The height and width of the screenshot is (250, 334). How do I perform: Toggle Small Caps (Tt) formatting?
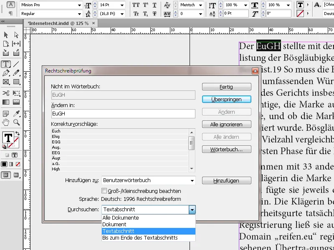(136, 14)
